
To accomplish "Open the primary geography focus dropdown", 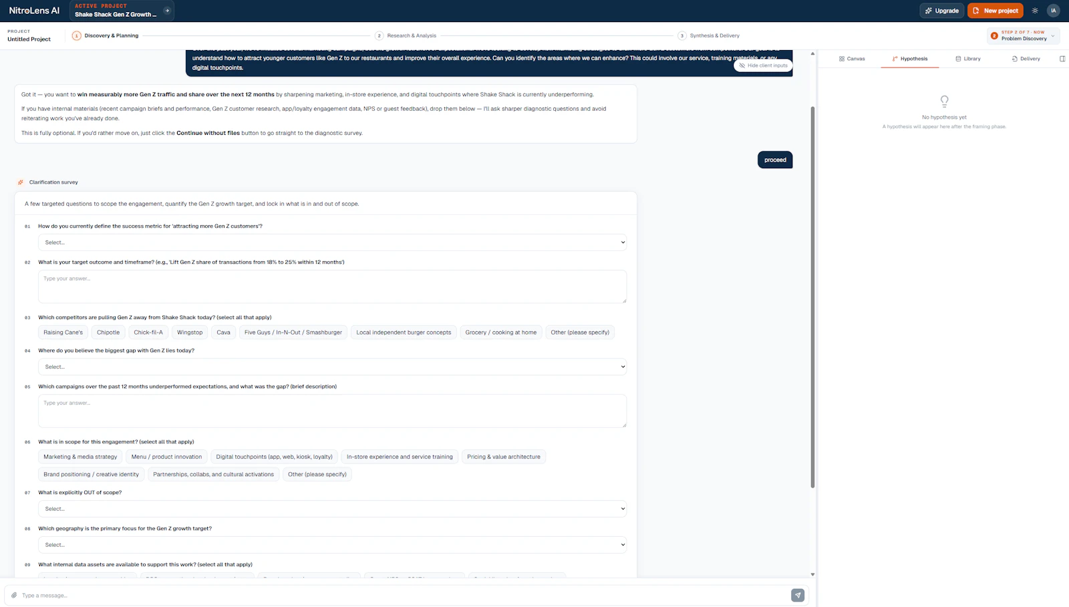I will [332, 545].
